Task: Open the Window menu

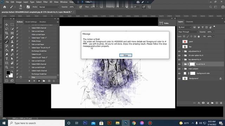Action: pos(64,2)
